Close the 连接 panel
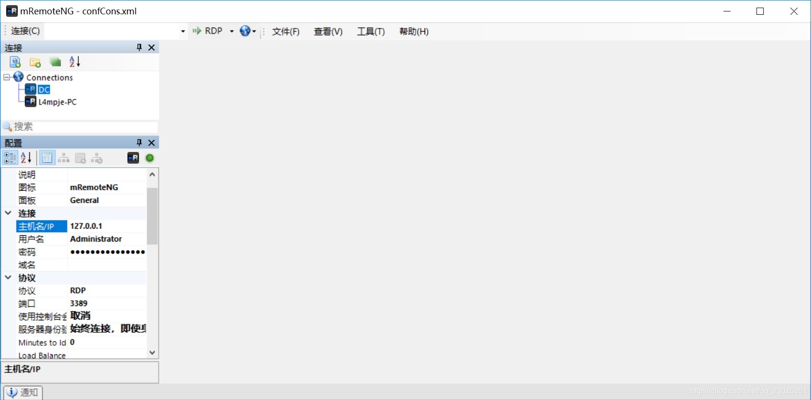Screen dimensions: 811x400 [152, 47]
